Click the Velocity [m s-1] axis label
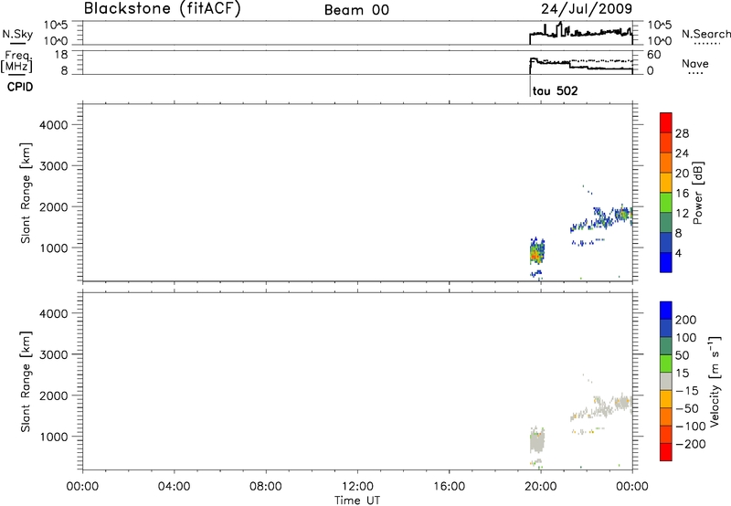Image resolution: width=731 pixels, height=506 pixels. point(715,381)
